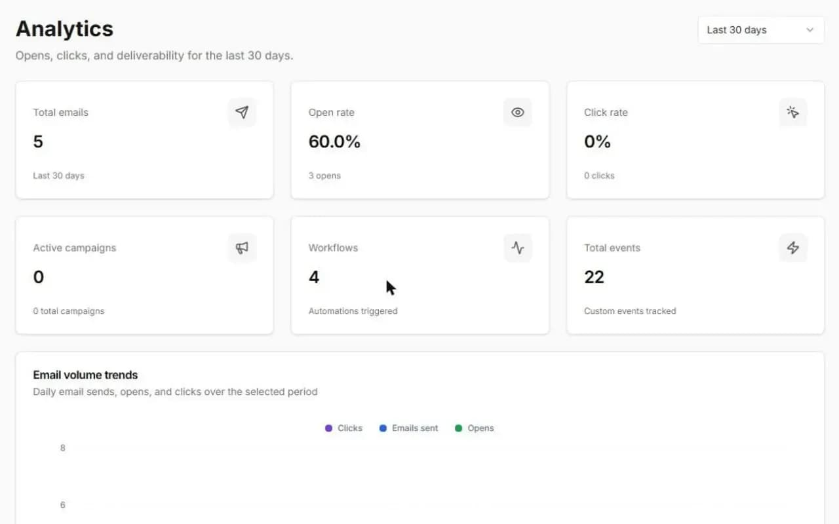The width and height of the screenshot is (839, 524).
Task: Click the eye icon on Open rate card
Action: pyautogui.click(x=518, y=113)
